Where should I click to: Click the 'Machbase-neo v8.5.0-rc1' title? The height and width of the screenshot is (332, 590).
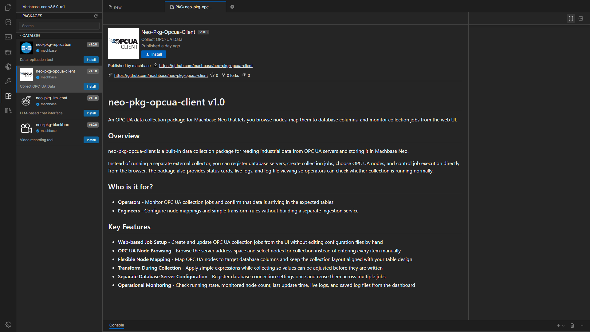click(x=44, y=7)
